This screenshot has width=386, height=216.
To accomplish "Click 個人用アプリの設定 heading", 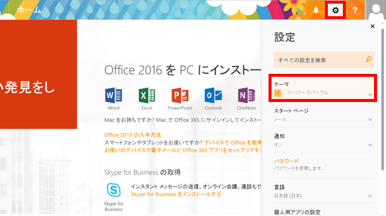I will click(297, 212).
